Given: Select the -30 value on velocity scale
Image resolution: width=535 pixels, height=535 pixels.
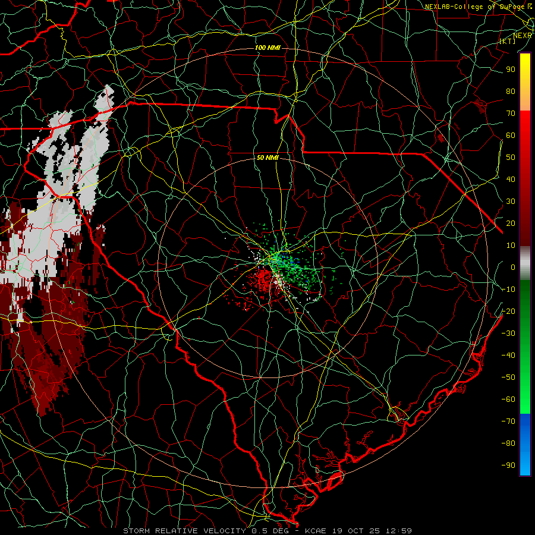Looking at the screenshot, I should (x=508, y=333).
